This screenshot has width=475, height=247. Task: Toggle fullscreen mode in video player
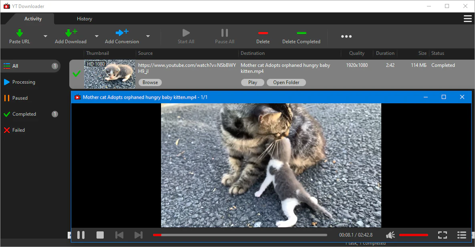[442, 235]
